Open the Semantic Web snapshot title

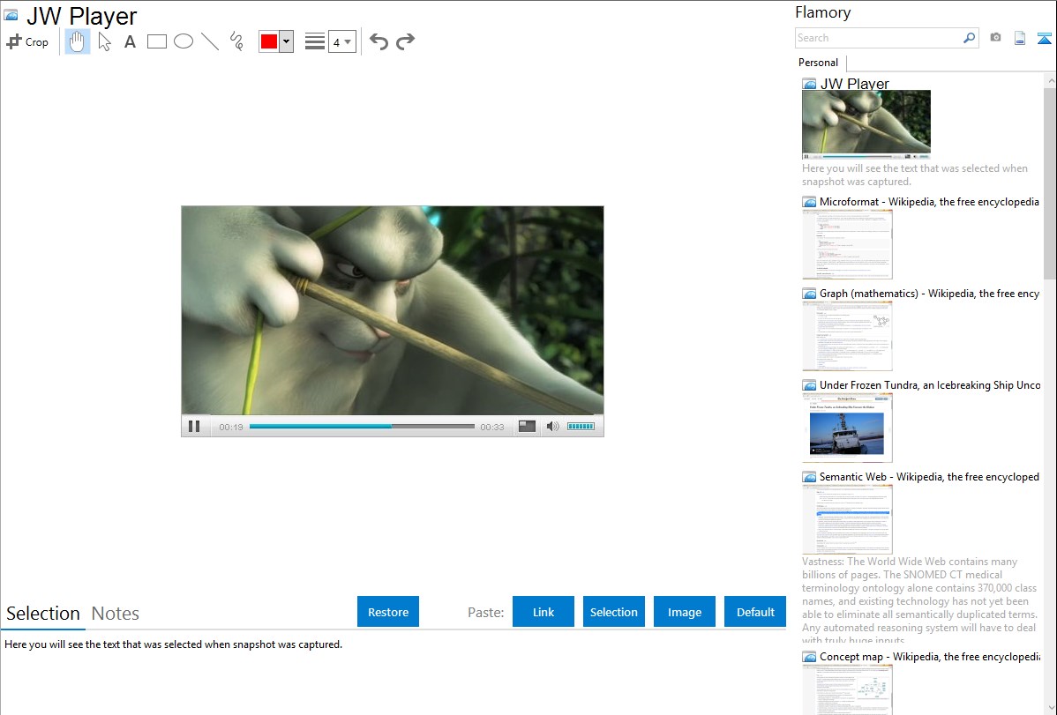[930, 476]
